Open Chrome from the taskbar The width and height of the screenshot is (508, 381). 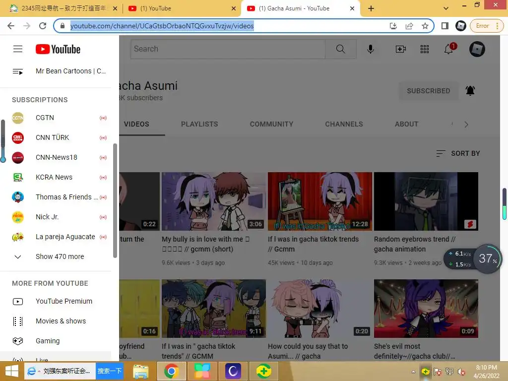point(171,371)
